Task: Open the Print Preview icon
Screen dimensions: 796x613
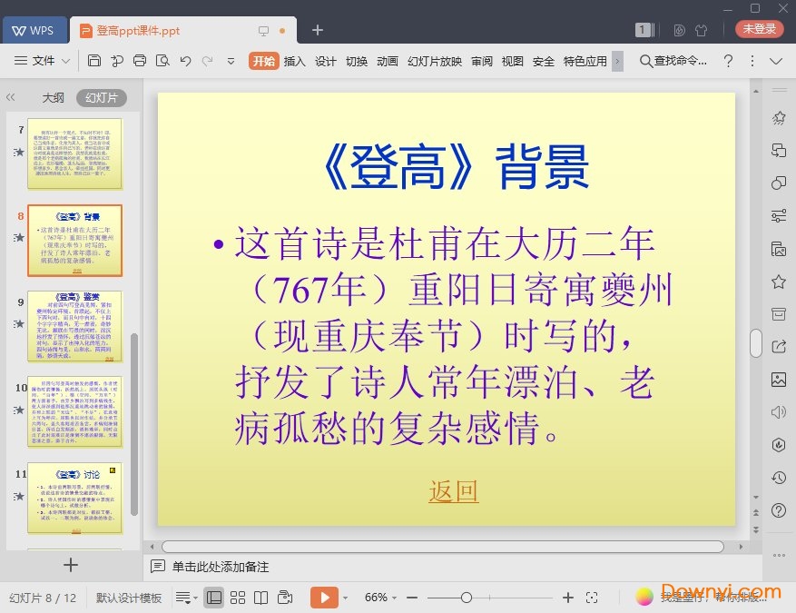Action: [162, 61]
